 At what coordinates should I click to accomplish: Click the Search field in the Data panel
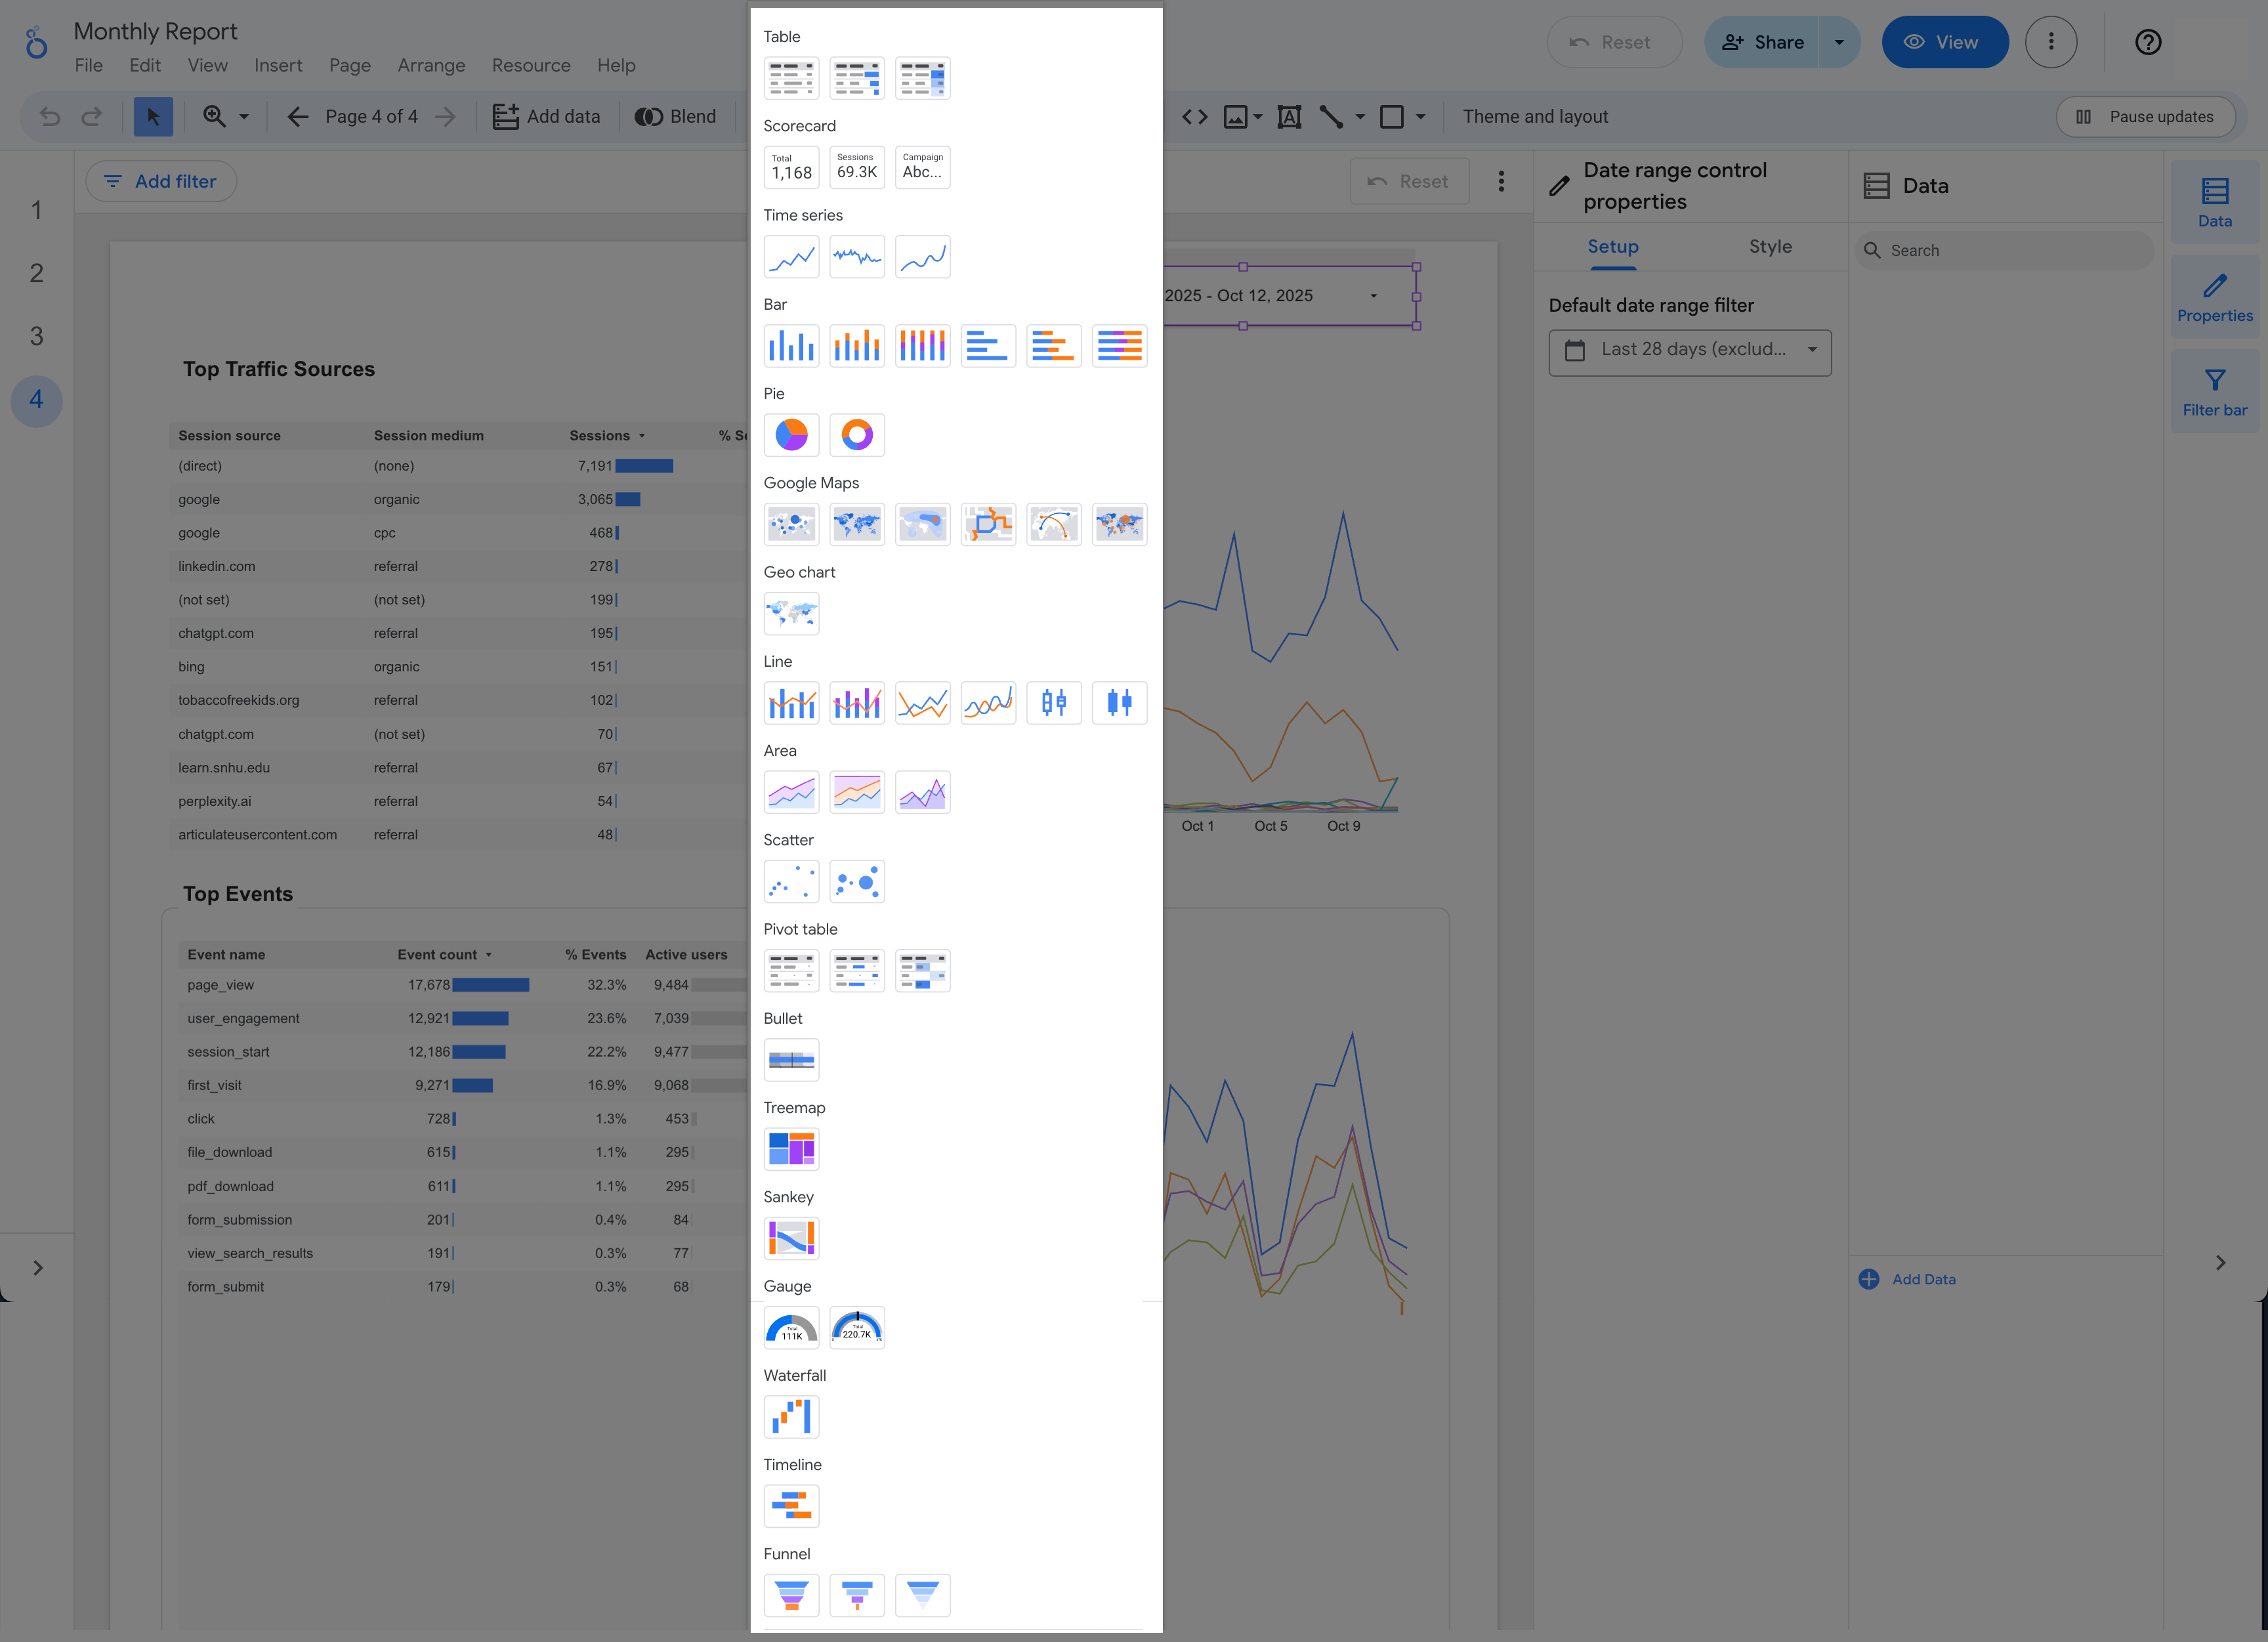pyautogui.click(x=2004, y=250)
